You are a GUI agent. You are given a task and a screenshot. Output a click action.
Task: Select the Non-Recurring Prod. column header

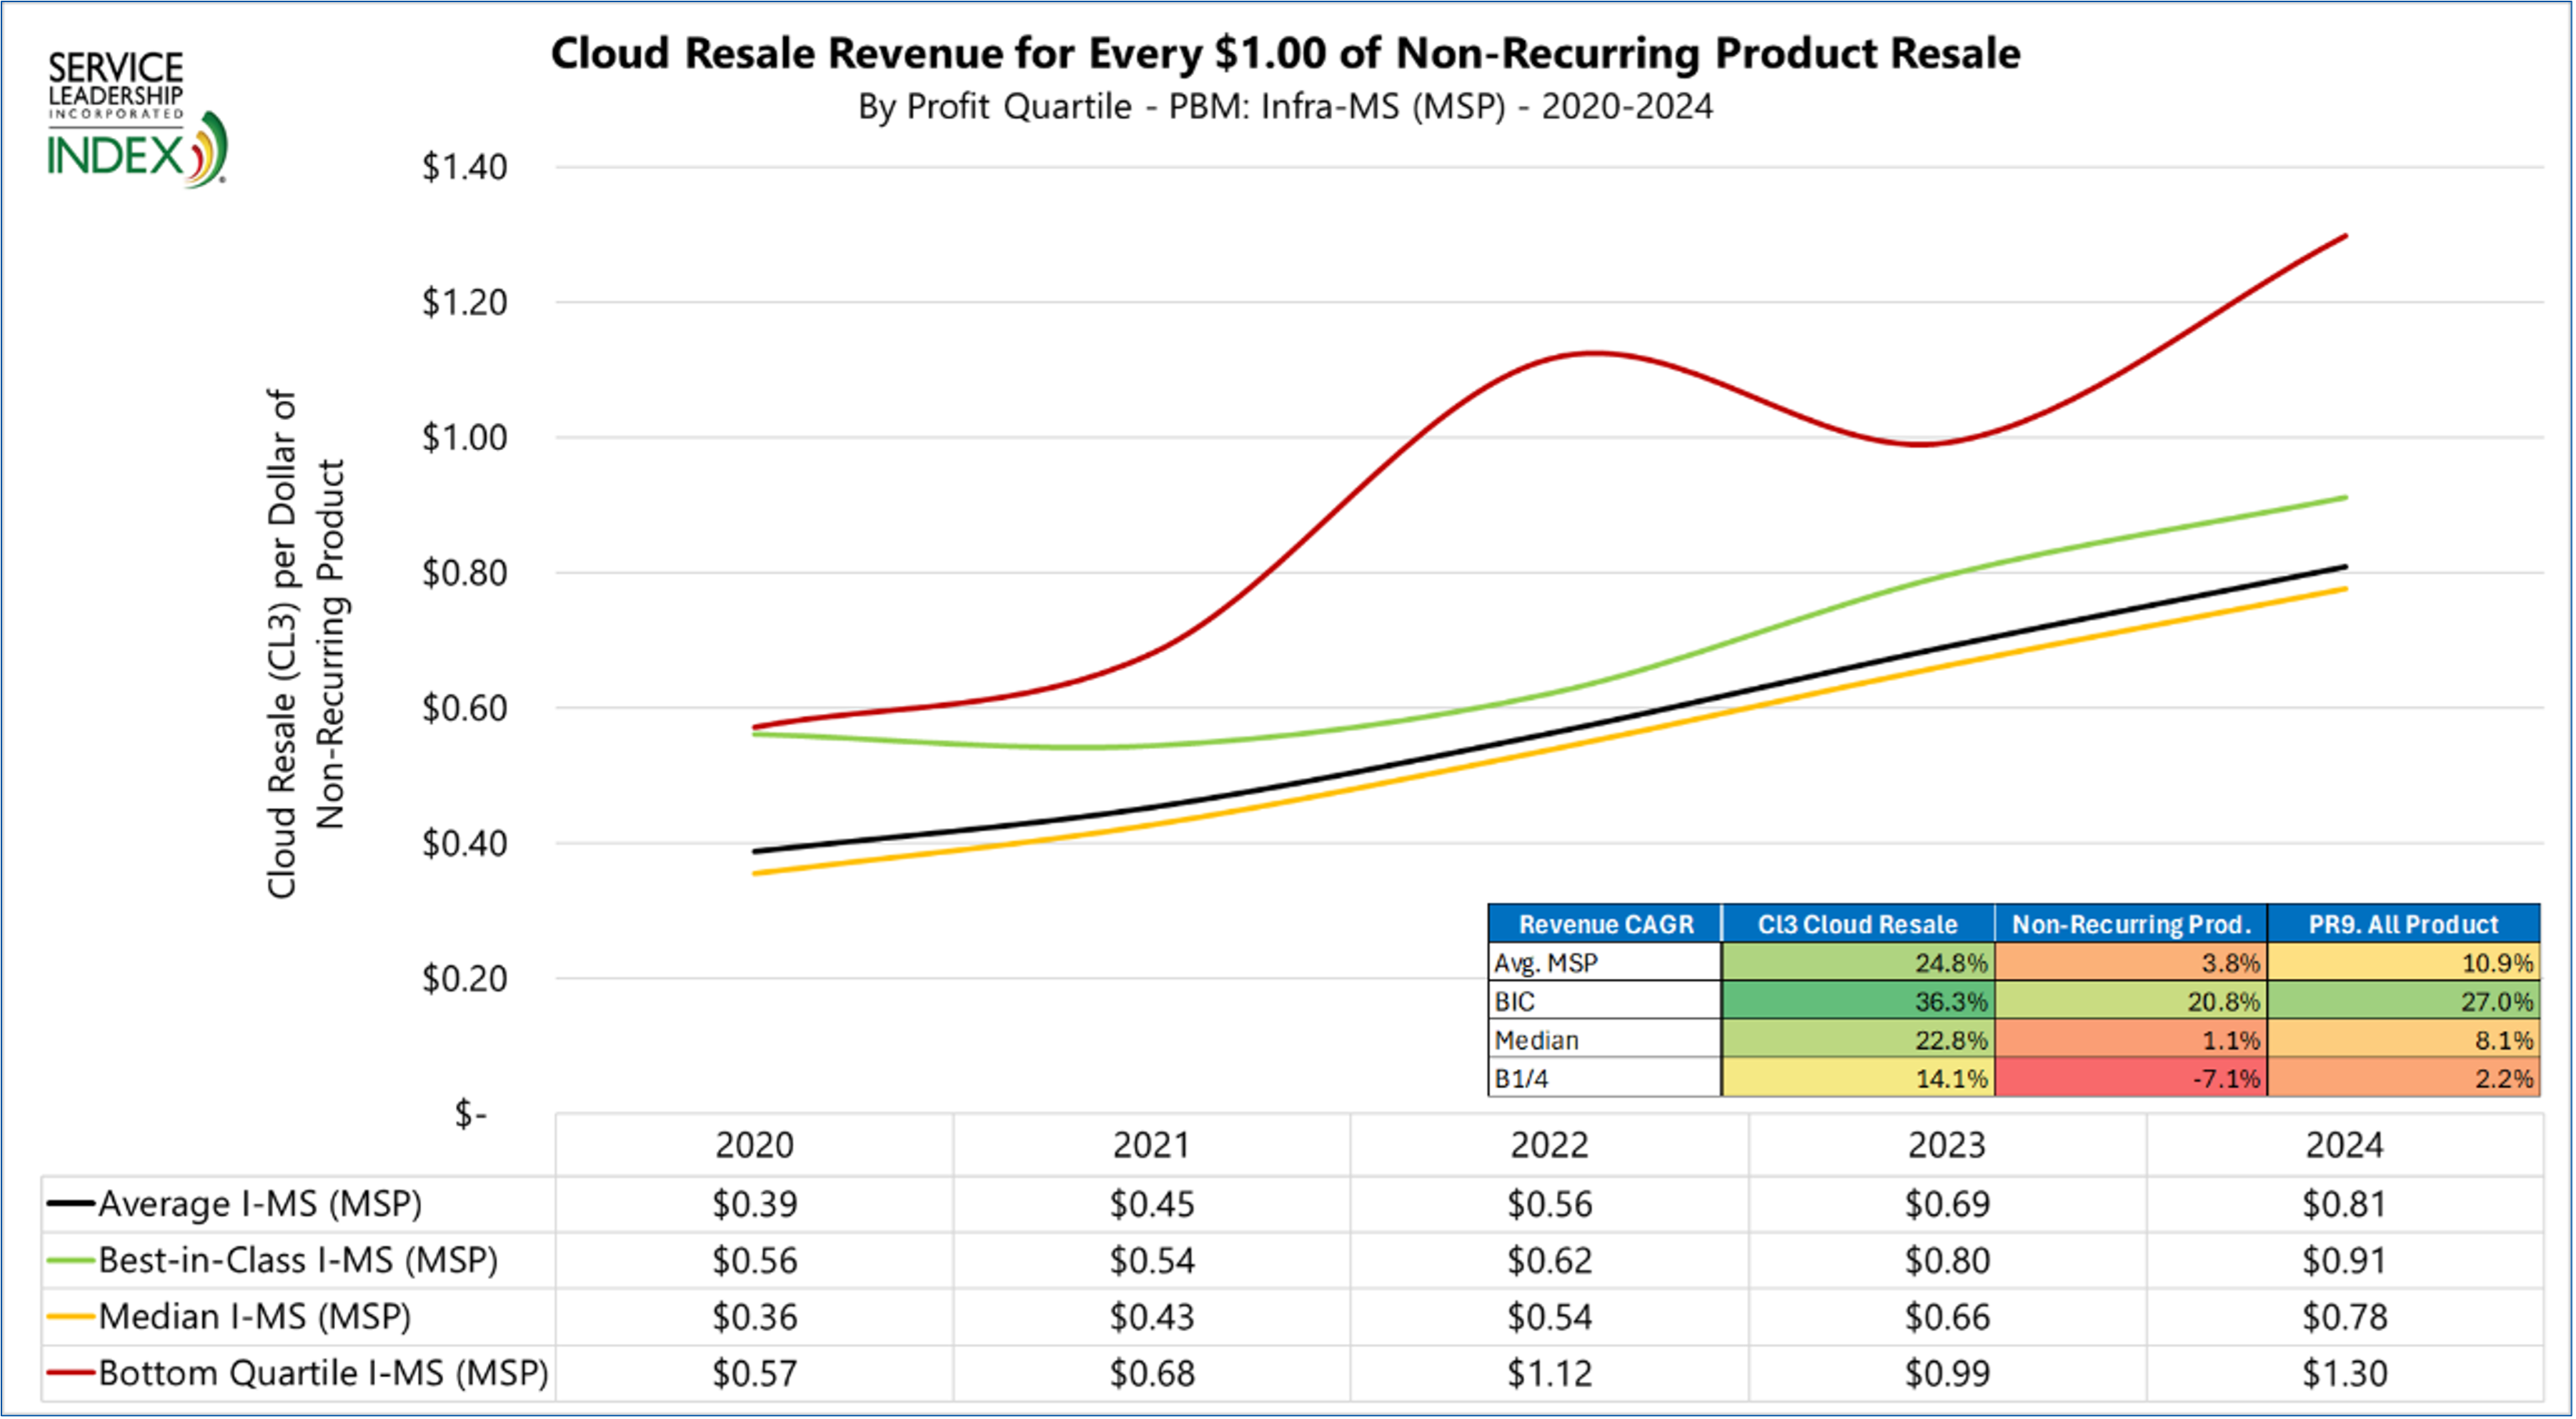2131,924
